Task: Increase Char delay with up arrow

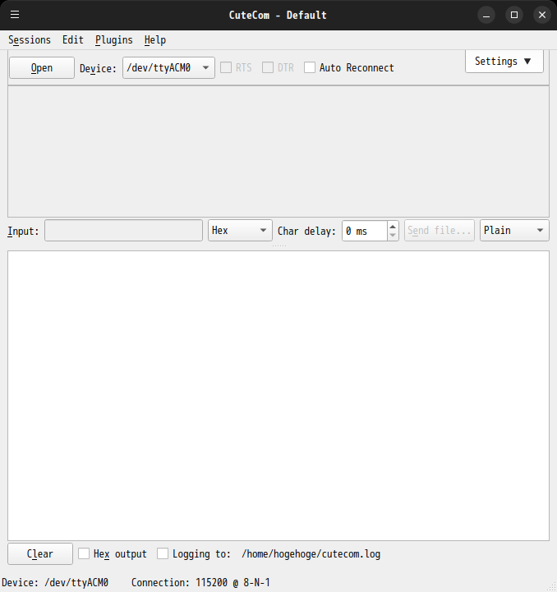Action: 393,226
